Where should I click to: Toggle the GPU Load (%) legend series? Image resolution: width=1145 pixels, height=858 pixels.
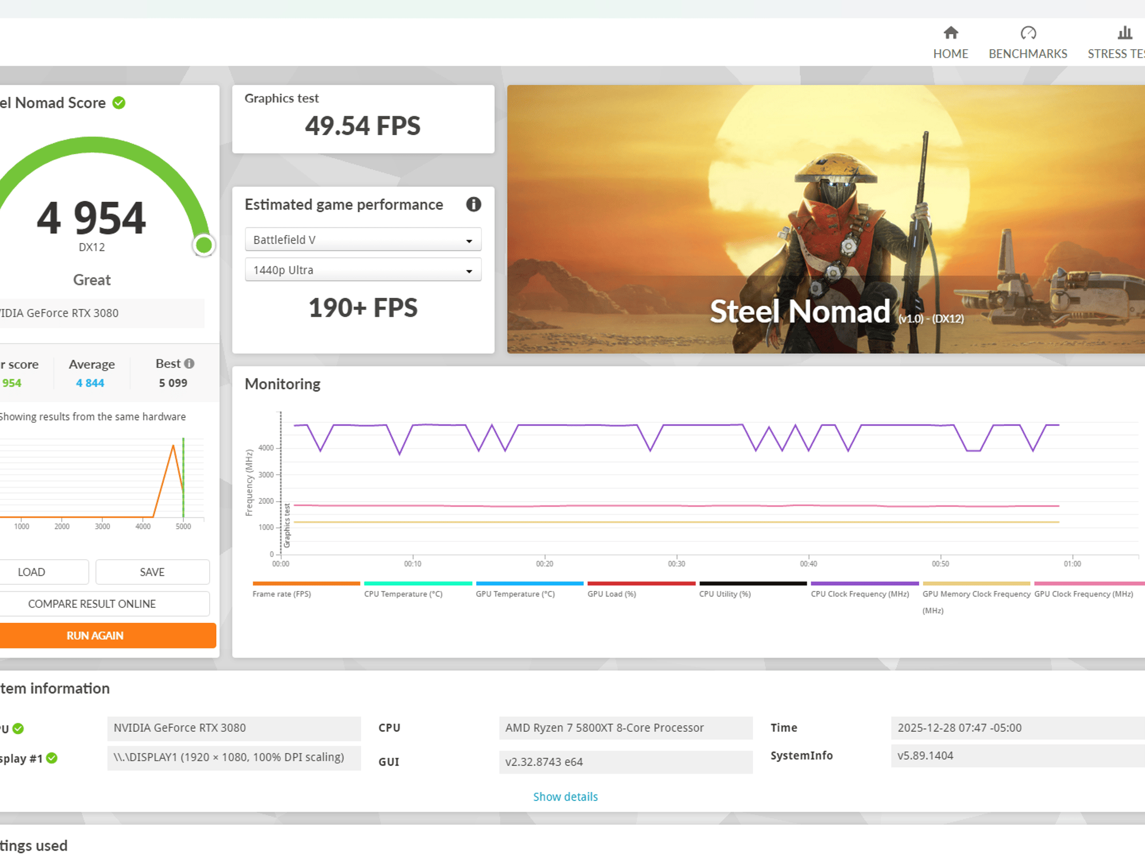(612, 594)
